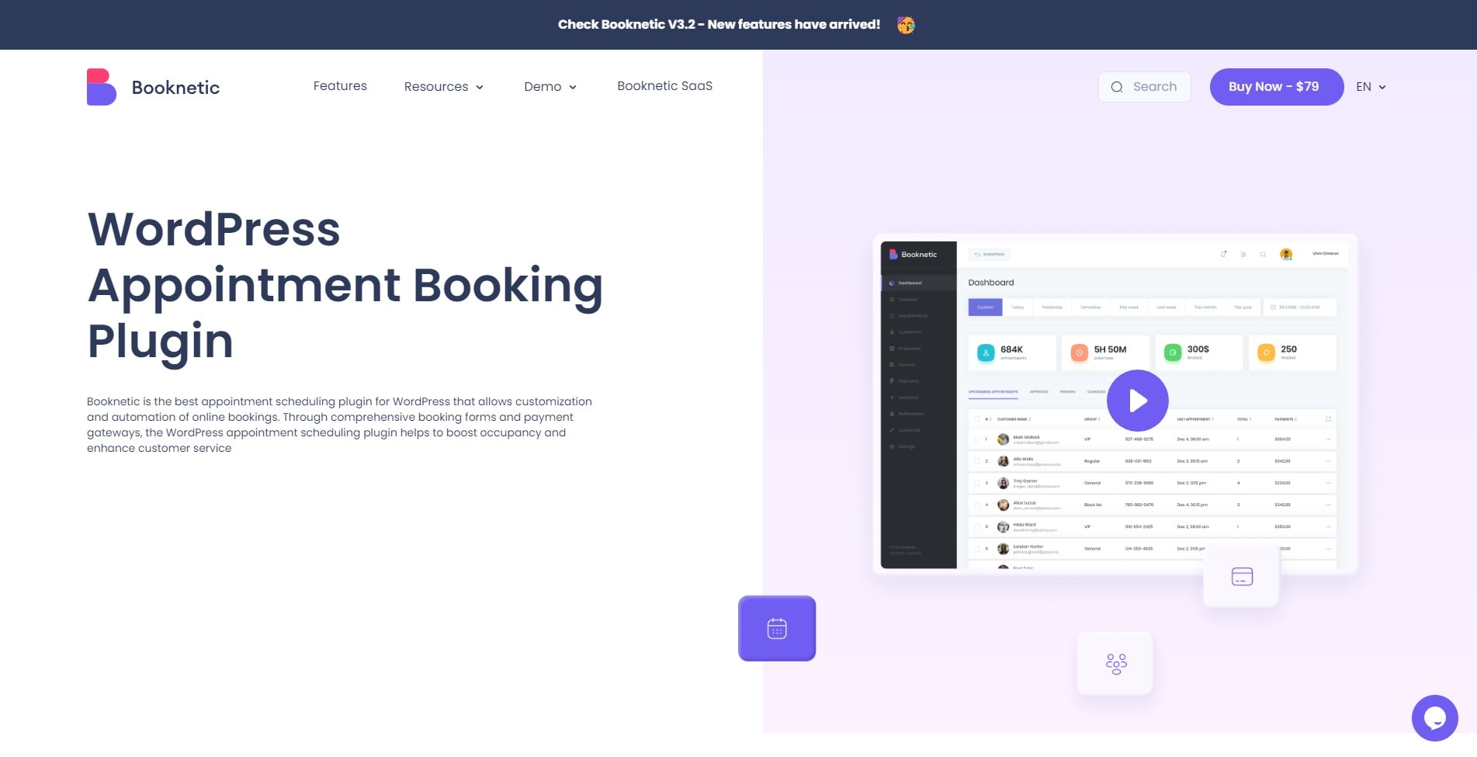The image size is (1477, 757).
Task: Click the user avatar in the dashboard preview
Action: (1286, 254)
